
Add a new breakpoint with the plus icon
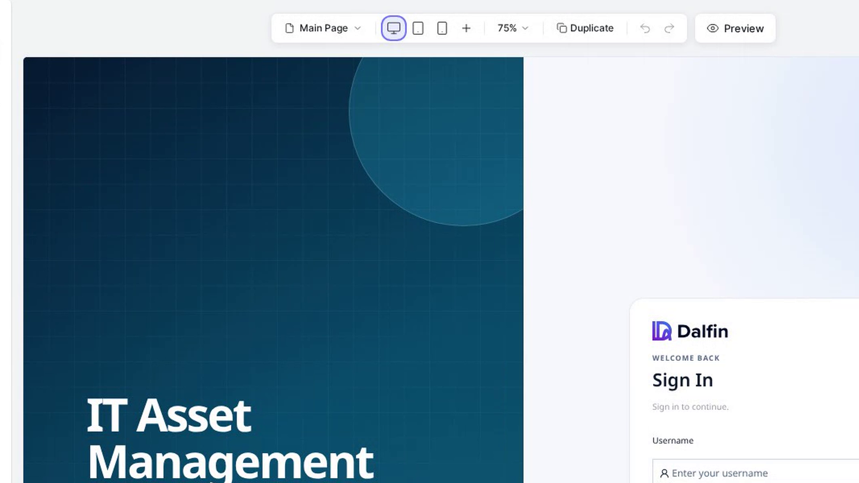[466, 28]
